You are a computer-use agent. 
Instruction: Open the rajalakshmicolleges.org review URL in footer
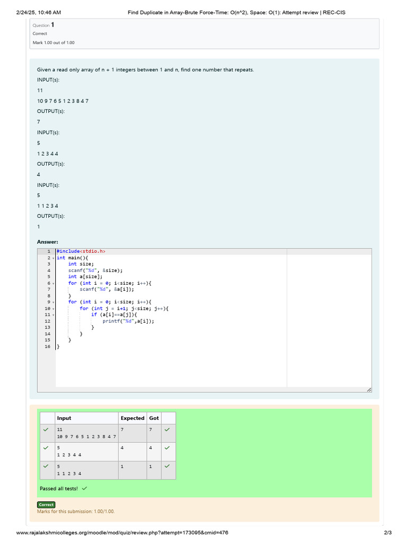click(123, 533)
